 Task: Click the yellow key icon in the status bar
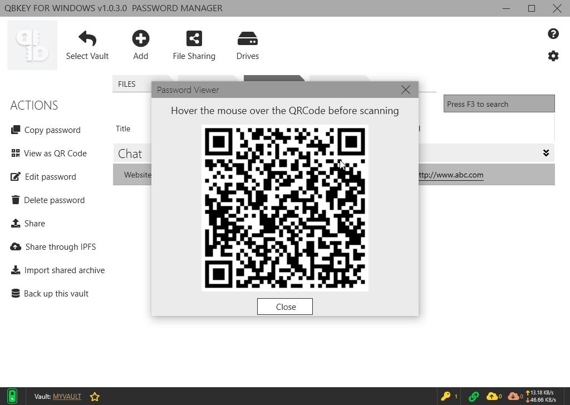[445, 396]
